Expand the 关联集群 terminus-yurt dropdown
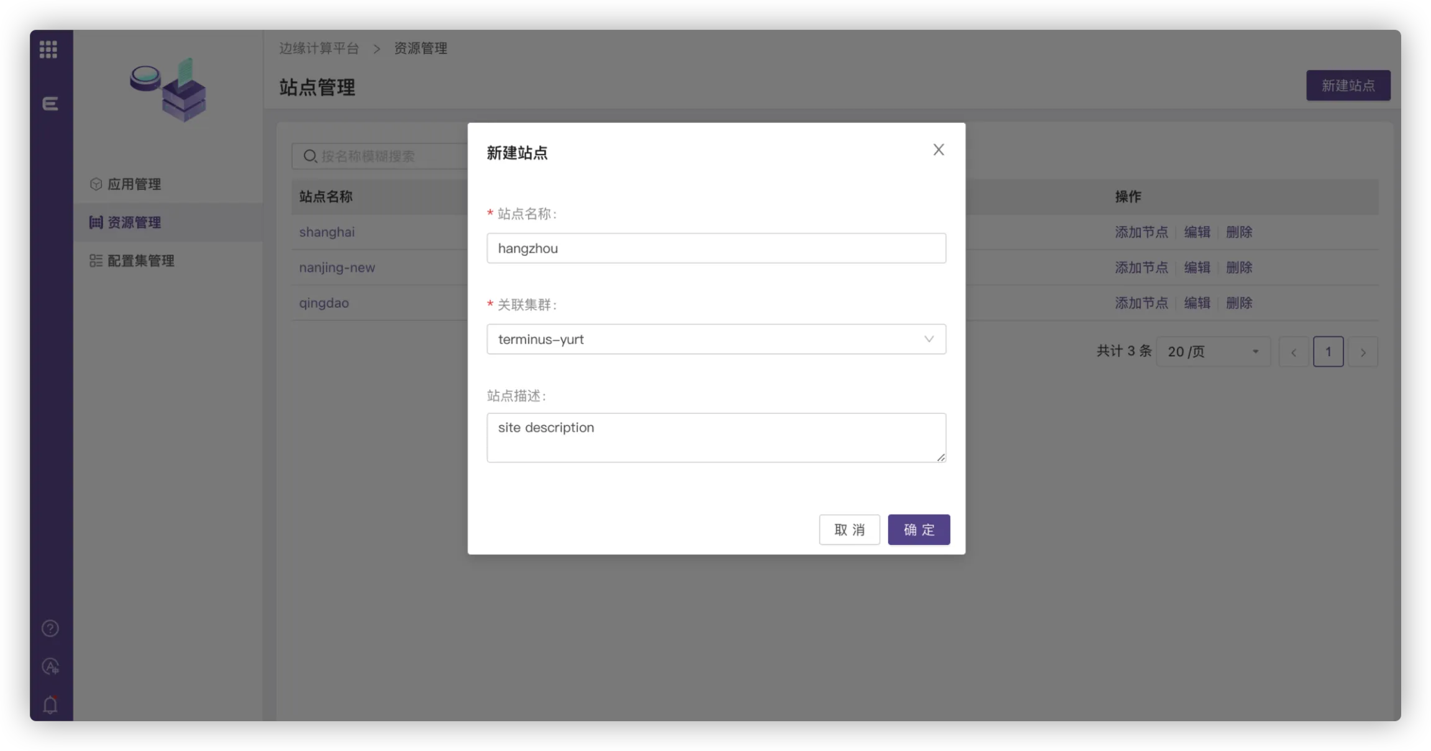The width and height of the screenshot is (1431, 751). 716,340
